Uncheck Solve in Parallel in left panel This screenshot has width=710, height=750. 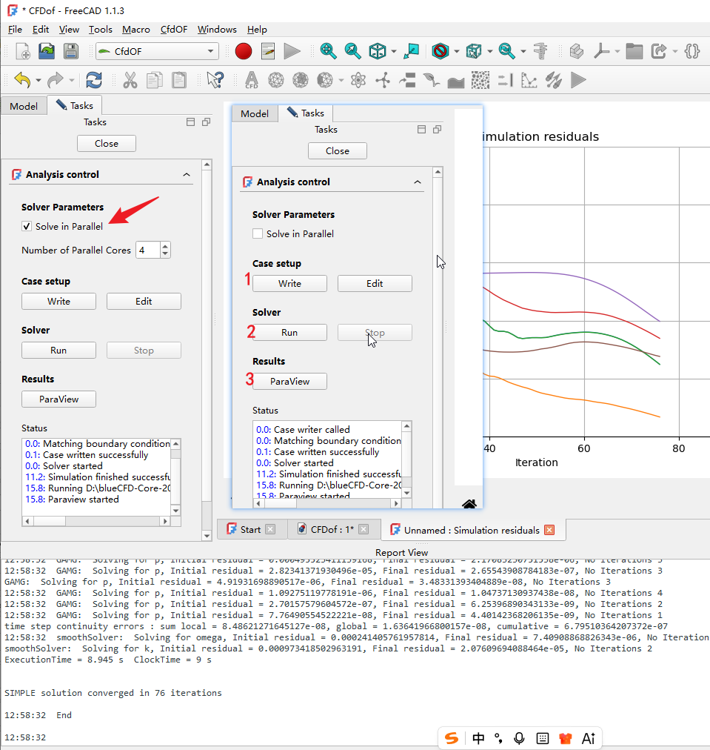pos(27,226)
